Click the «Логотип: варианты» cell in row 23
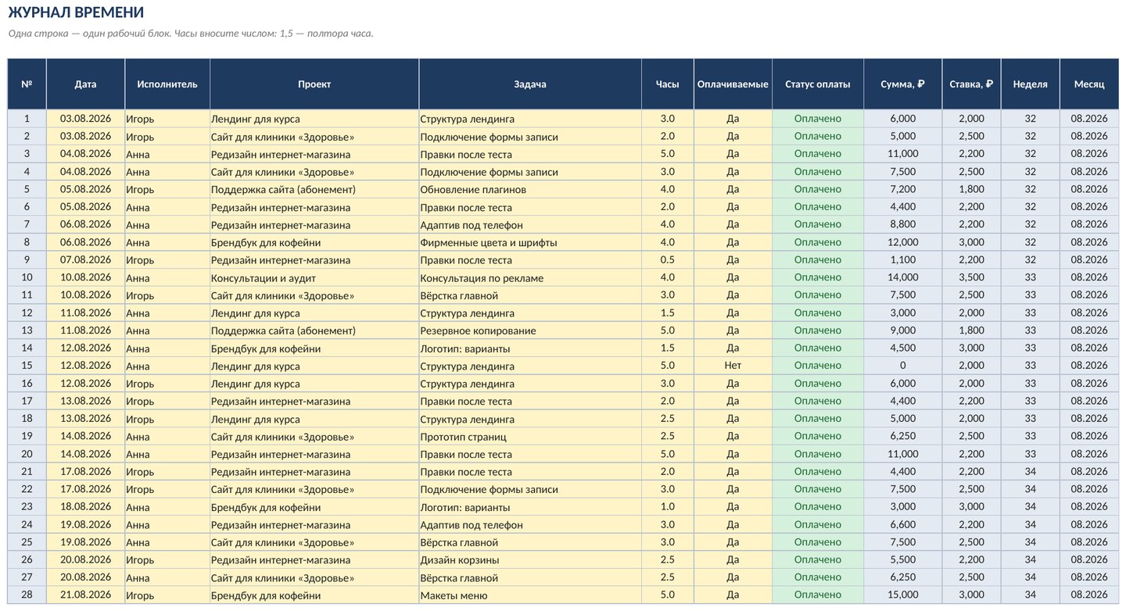 [x=530, y=506]
